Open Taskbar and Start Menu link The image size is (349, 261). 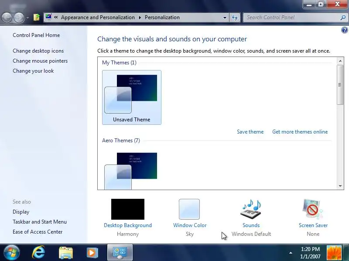click(40, 222)
